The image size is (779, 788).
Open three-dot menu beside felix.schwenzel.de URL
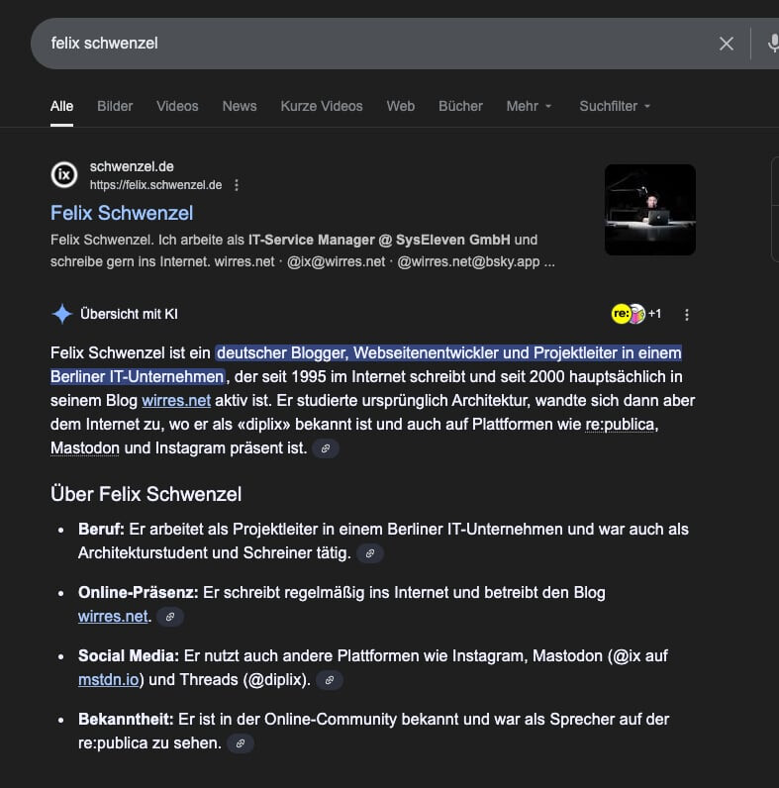click(x=237, y=185)
